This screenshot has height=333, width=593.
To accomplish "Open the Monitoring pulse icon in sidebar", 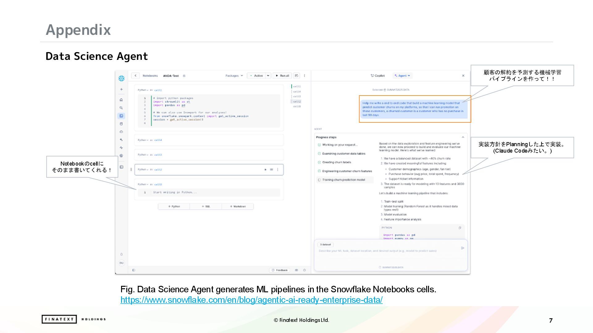I will [x=121, y=148].
